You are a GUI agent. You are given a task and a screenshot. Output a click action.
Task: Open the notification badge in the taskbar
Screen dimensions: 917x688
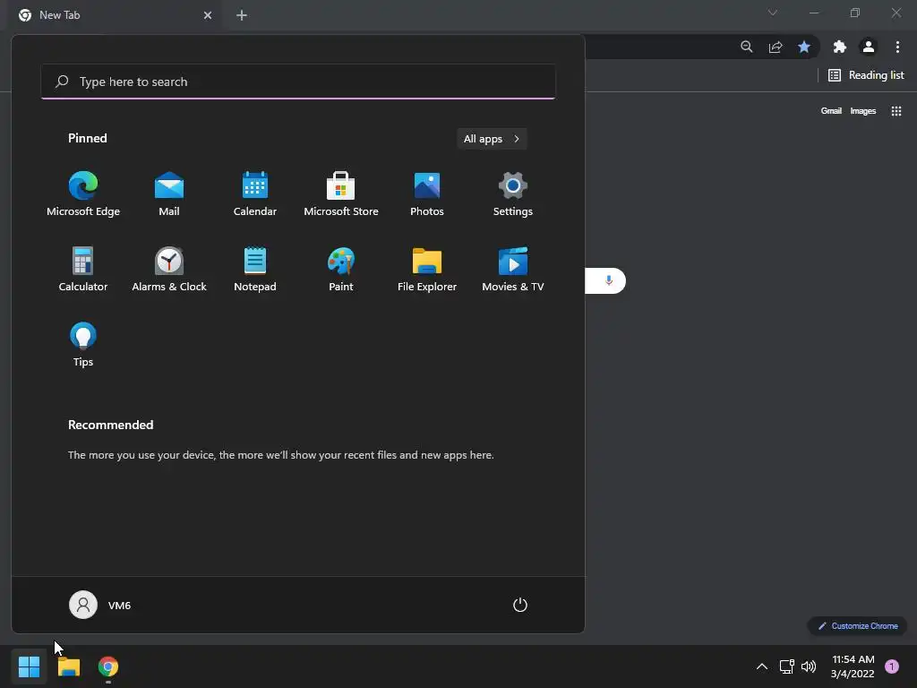pos(892,666)
